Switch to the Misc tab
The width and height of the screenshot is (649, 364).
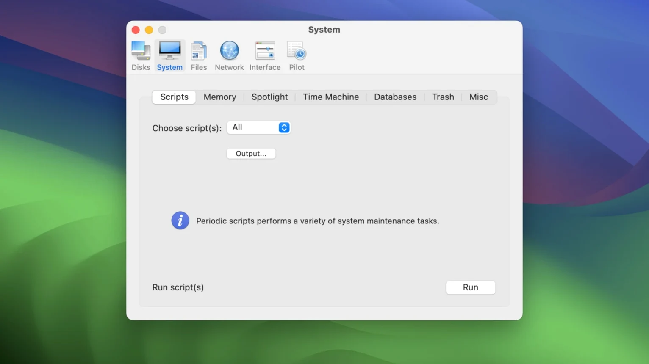click(x=479, y=97)
